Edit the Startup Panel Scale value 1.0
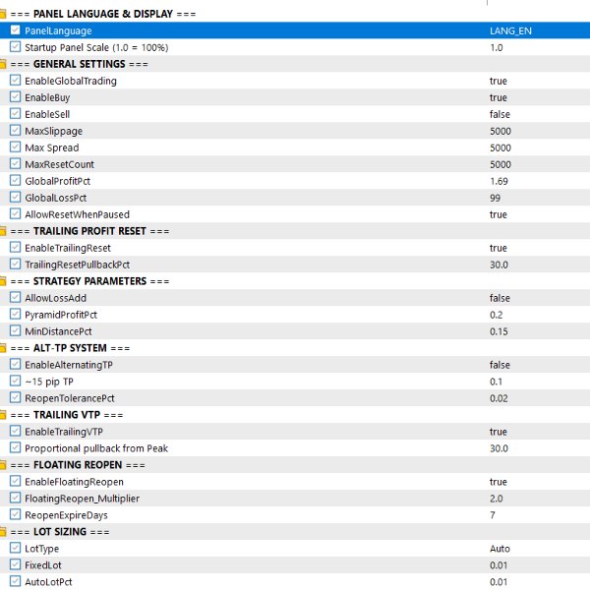590x590 pixels. coord(497,48)
